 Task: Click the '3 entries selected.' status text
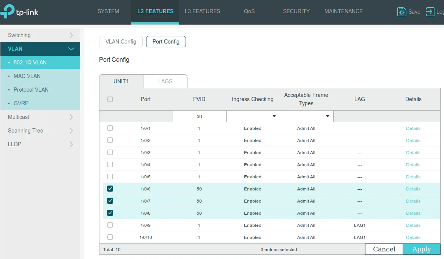click(279, 250)
